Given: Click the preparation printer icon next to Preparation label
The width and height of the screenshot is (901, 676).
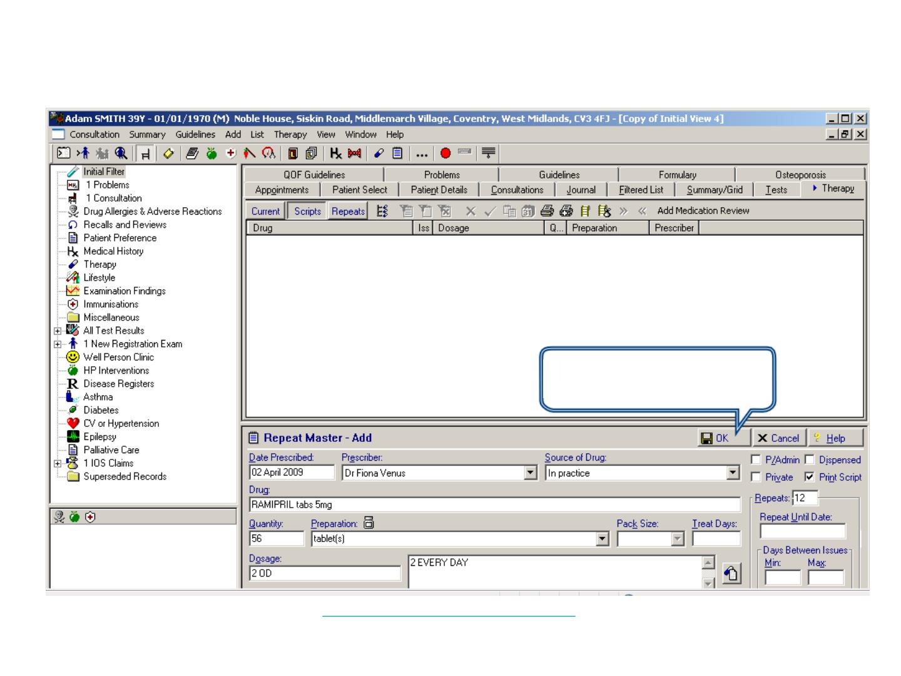Looking at the screenshot, I should click(369, 523).
